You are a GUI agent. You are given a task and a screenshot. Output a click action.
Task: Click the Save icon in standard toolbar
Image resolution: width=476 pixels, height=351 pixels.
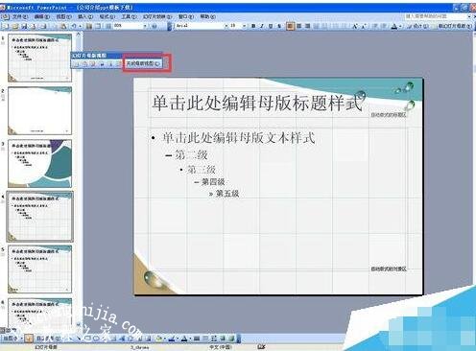pos(24,26)
